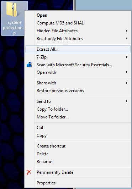132x189 pixels.
Task: Expand the 7-Zip submenu arrow
Action: click(127, 57)
